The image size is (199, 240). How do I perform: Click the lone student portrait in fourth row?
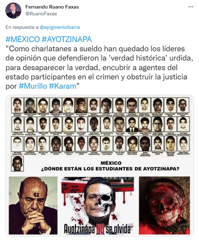click(x=17, y=163)
